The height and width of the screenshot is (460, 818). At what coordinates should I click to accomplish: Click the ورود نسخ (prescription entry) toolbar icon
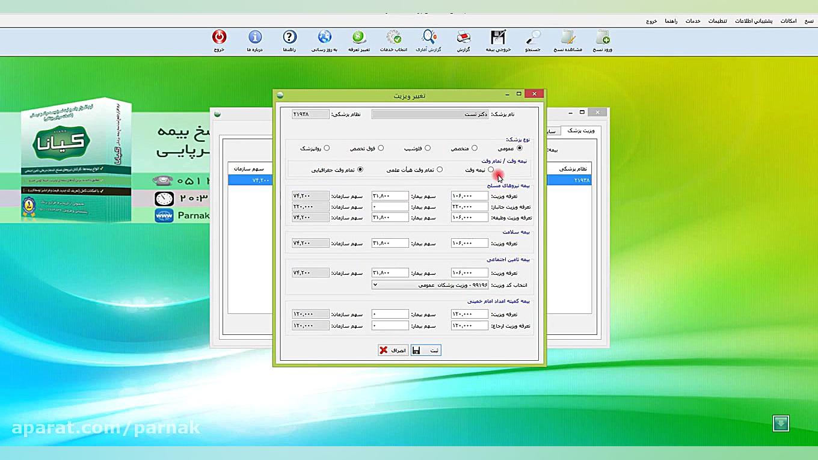[x=602, y=39]
